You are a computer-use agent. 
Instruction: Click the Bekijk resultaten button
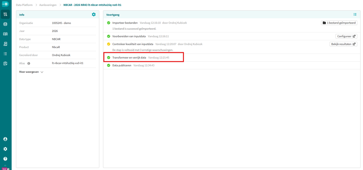point(343,44)
